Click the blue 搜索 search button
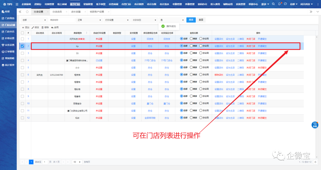Viewport: 321px width, 170px height. pos(191,20)
